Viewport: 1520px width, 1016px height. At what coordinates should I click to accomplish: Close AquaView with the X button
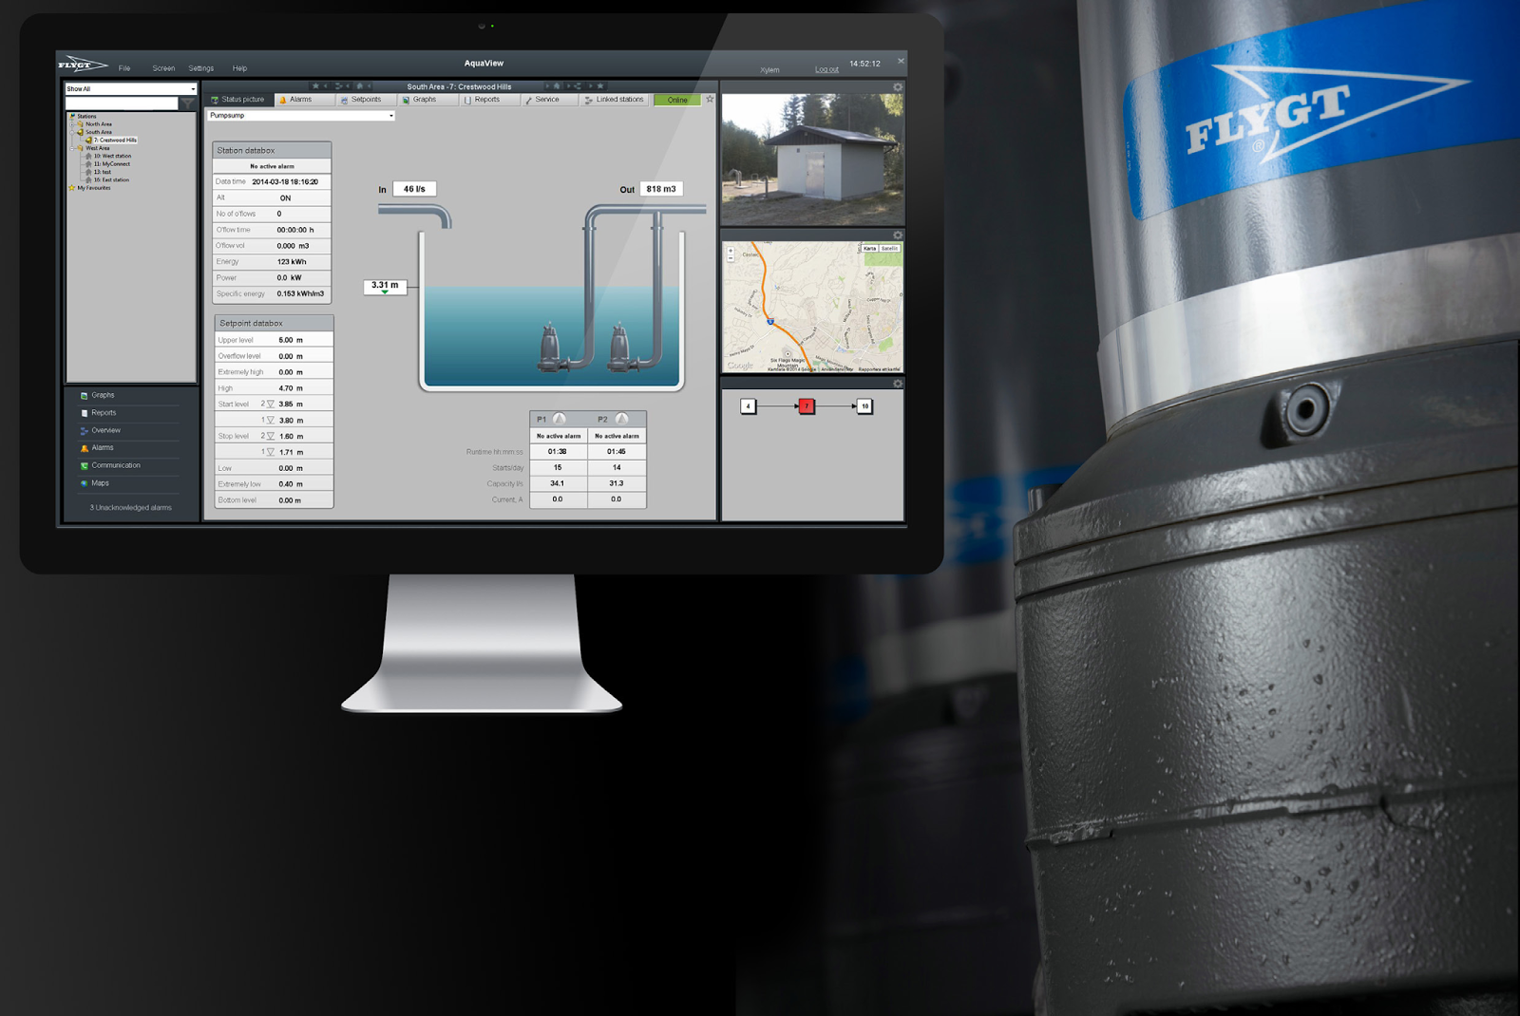[901, 62]
